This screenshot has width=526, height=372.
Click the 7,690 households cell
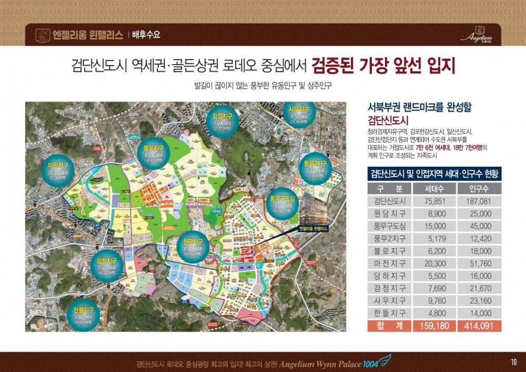(434, 288)
